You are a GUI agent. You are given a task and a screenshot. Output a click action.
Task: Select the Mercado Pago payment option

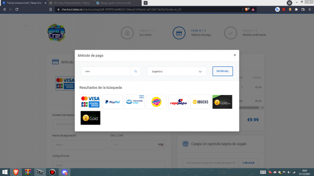[134, 102]
